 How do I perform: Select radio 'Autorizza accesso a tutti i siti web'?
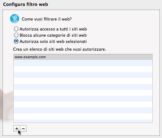[16, 29]
